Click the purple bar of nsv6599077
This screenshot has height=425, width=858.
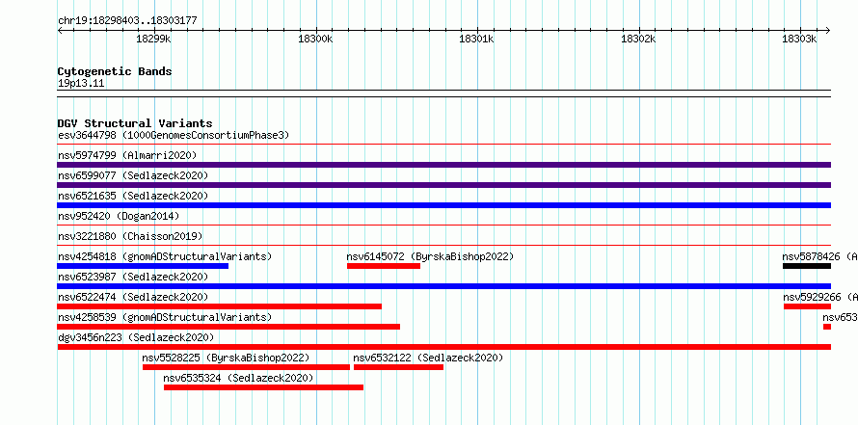point(443,185)
